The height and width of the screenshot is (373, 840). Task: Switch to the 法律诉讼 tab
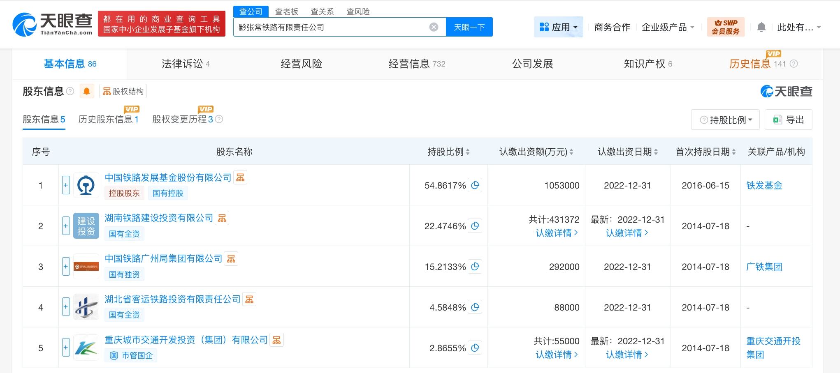185,64
